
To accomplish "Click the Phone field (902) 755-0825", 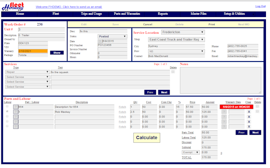I will pyautogui.click(x=243, y=46).
